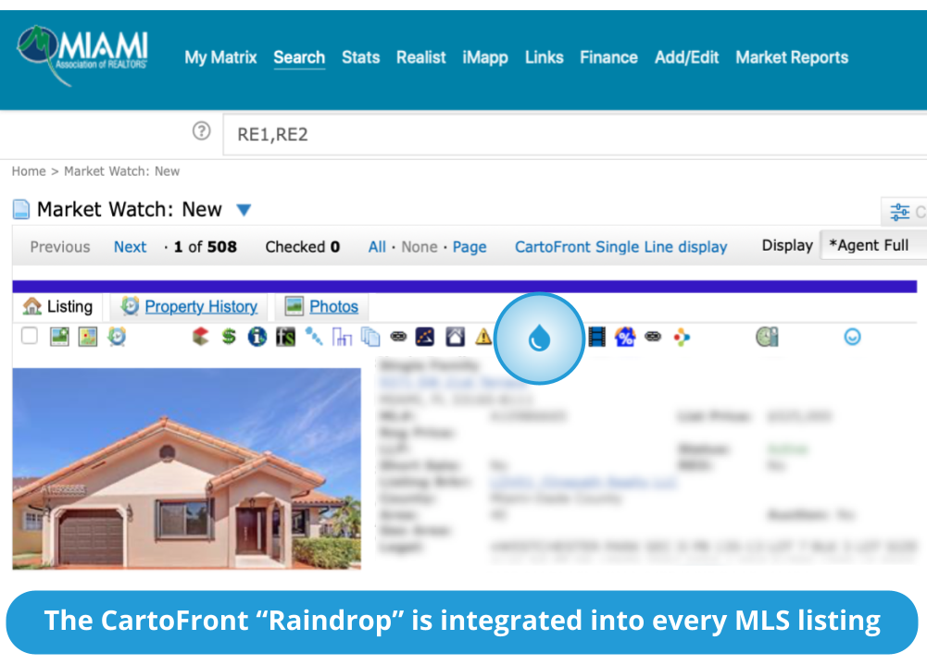Screen dimensions: 927x665
Task: Click the '1 of 508' counter text
Action: click(x=206, y=247)
